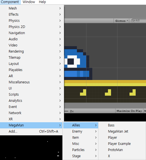Viewport: 146px width, 160px height.
Task: Open the Help menu
Action: (x=42, y=2)
